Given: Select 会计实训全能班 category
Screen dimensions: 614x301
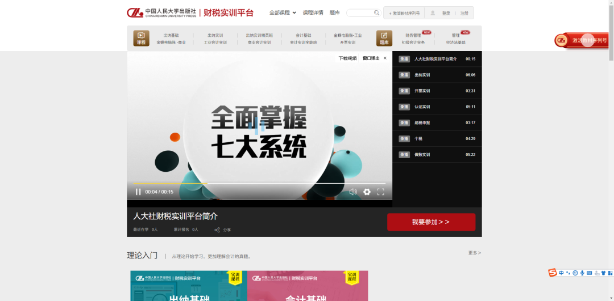Looking at the screenshot, I should [x=304, y=43].
